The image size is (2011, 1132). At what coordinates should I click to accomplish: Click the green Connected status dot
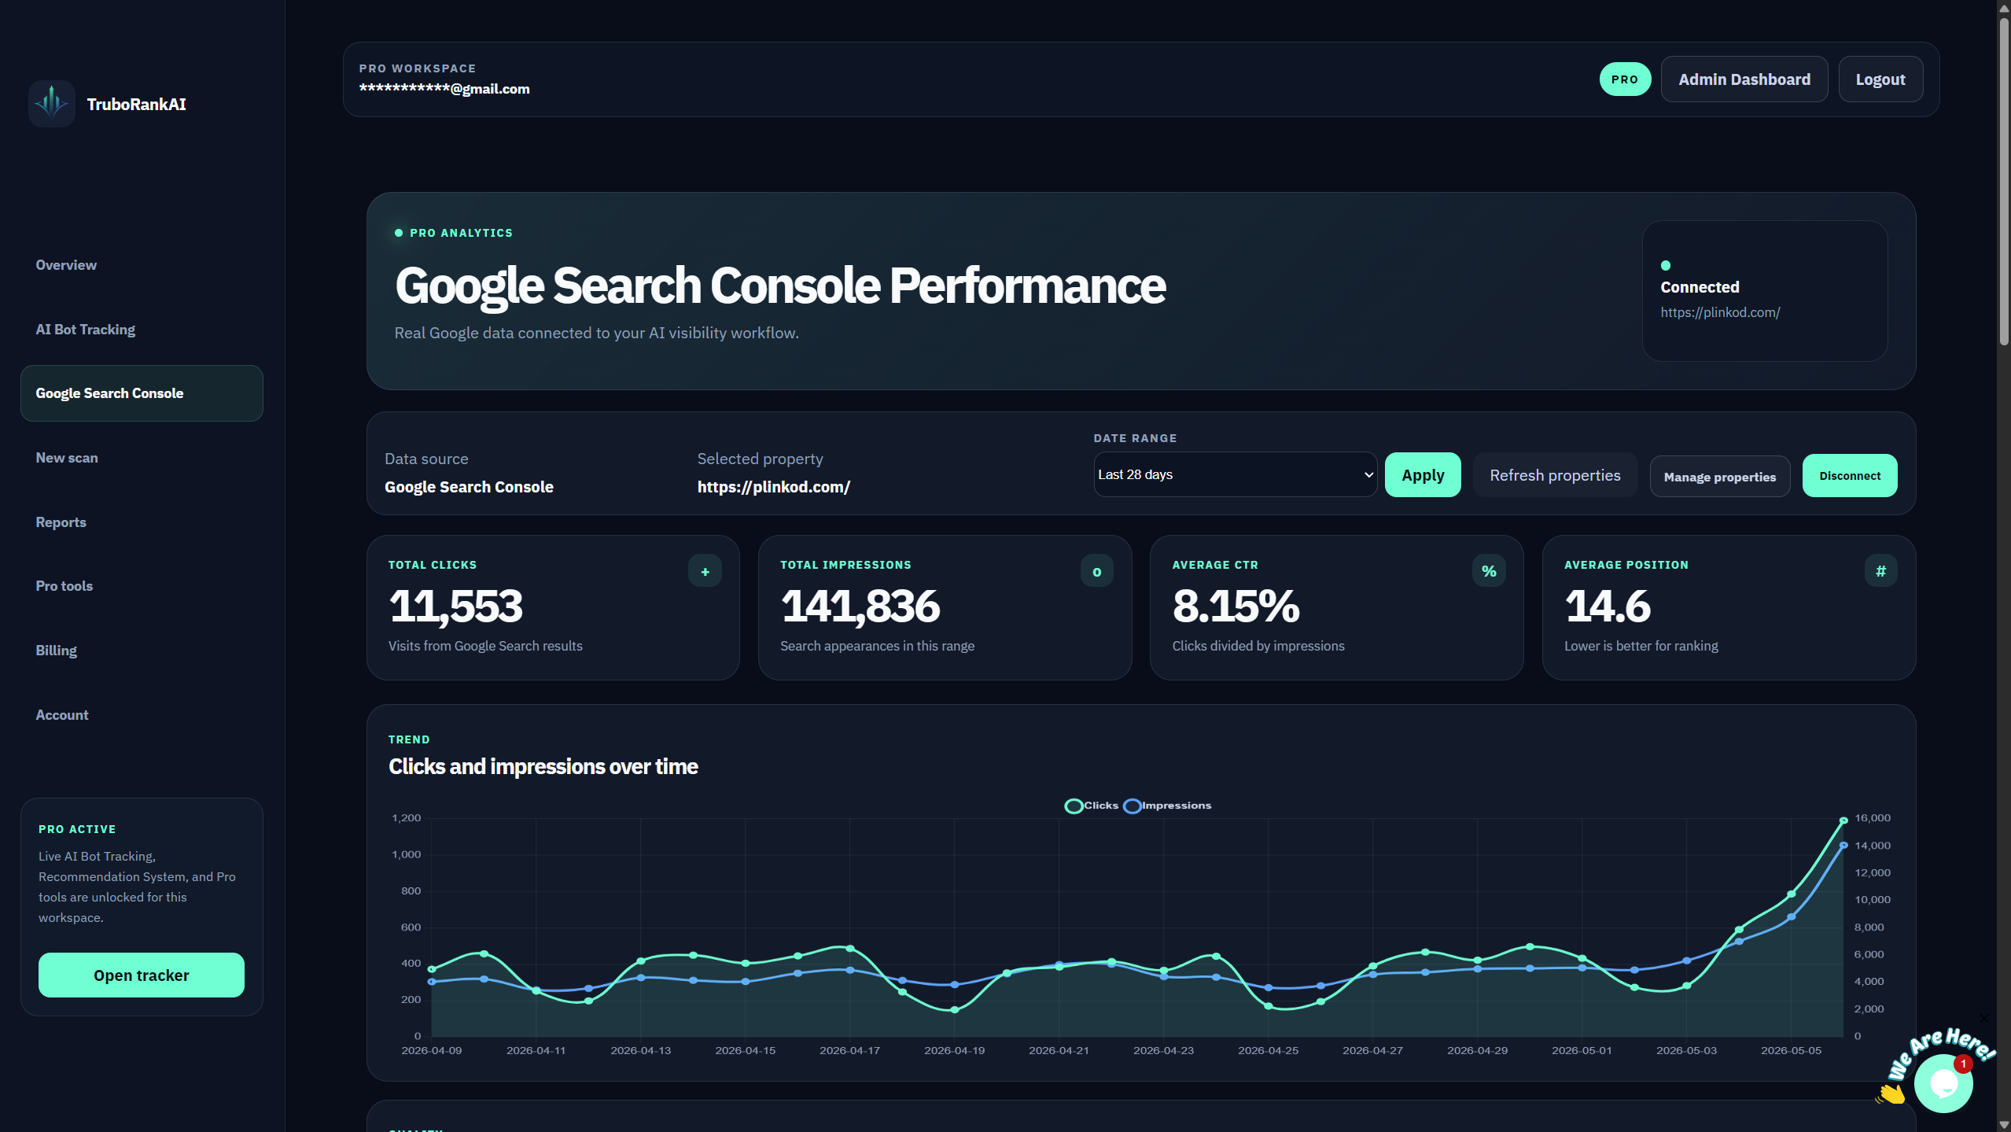1666,265
